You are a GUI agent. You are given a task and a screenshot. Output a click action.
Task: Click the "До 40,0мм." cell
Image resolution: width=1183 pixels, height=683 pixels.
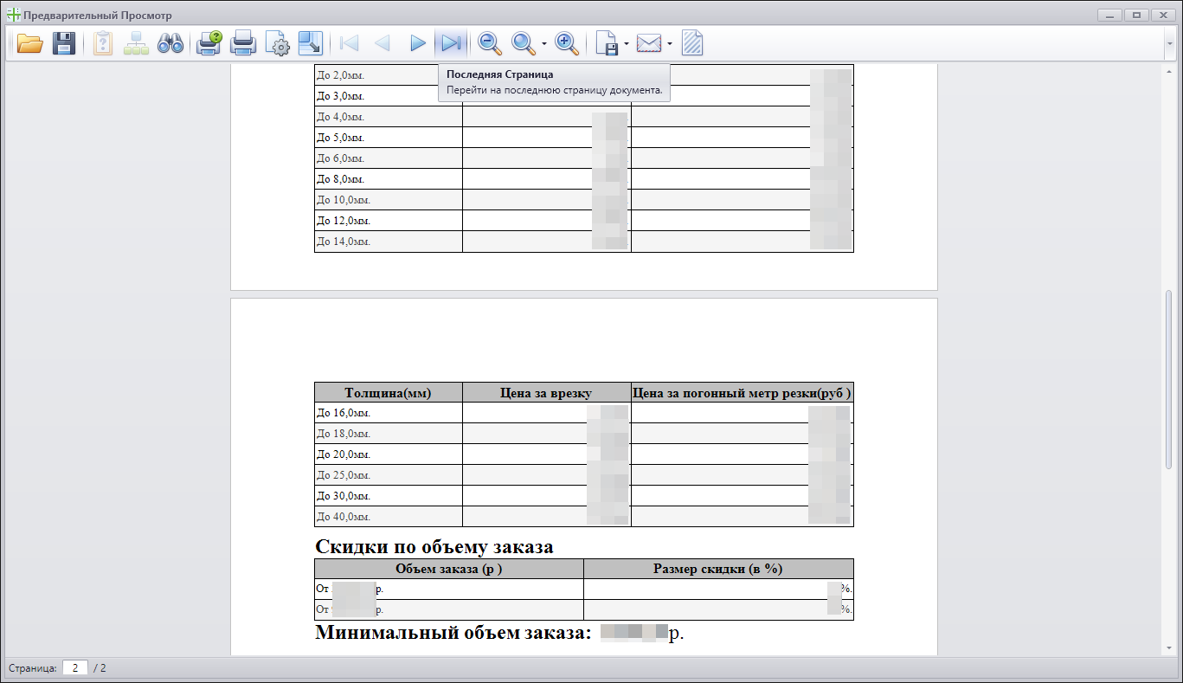[x=389, y=517]
